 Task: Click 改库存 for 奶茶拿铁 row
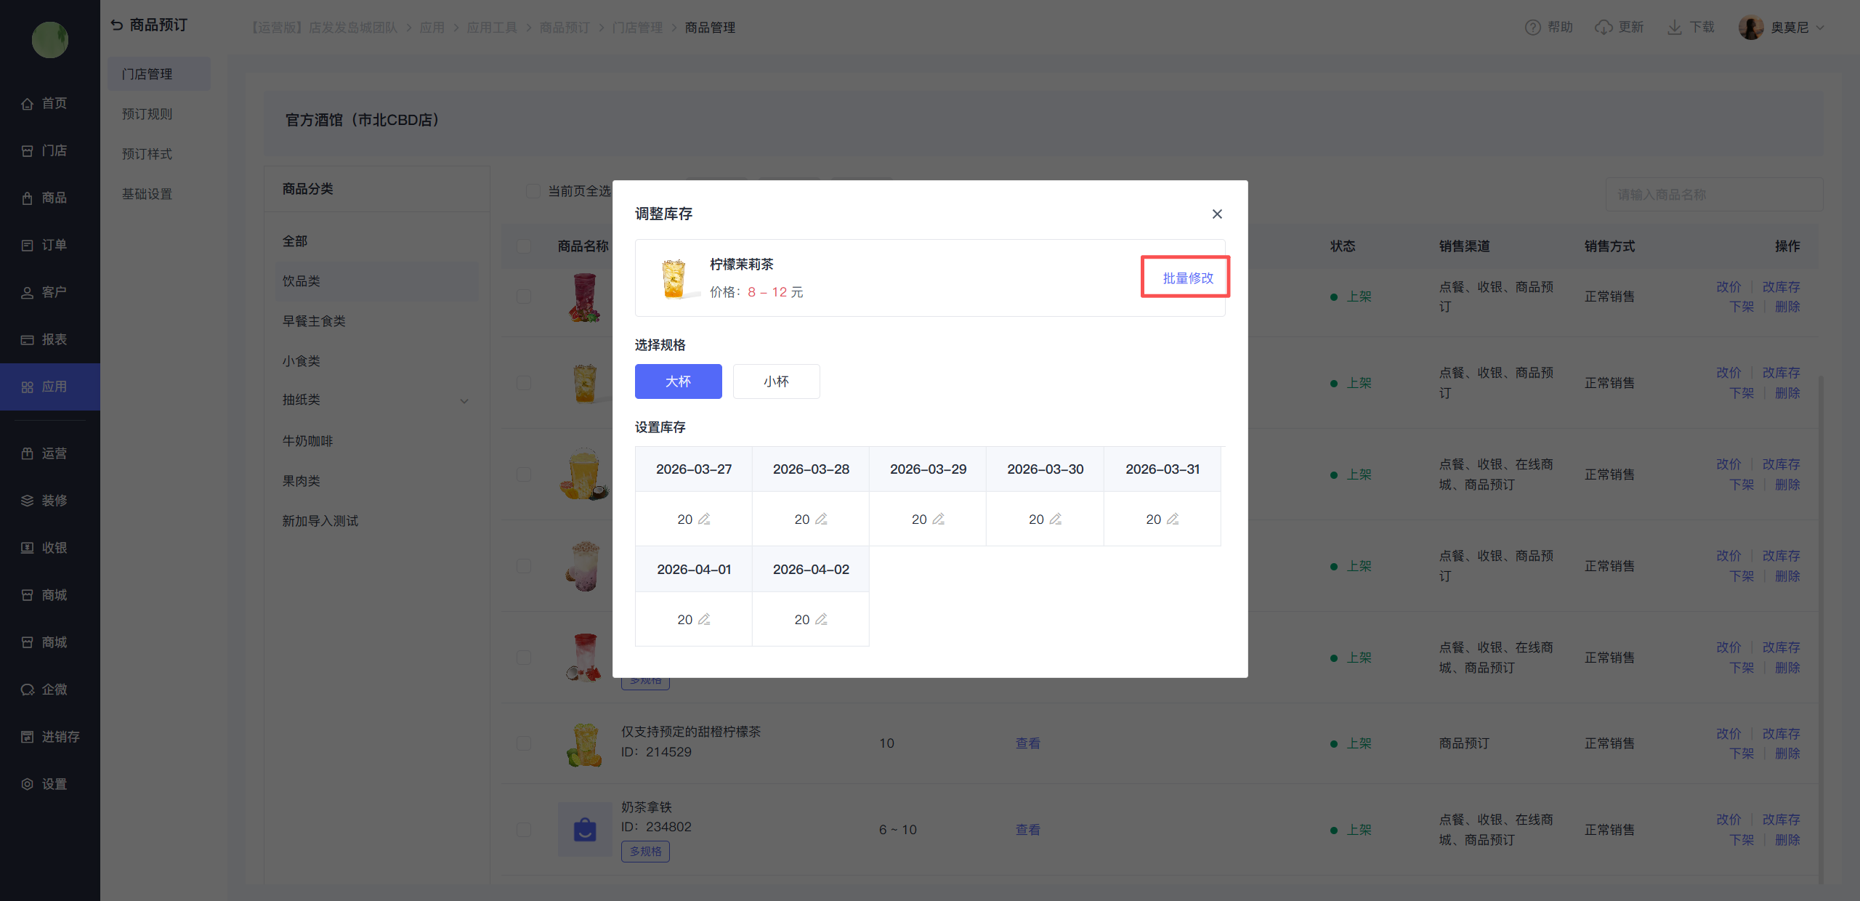(x=1781, y=819)
